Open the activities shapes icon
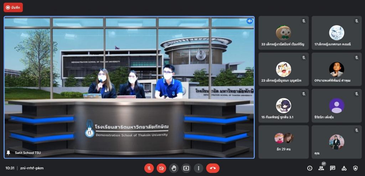Screen dimensions: 365x176 click(344, 168)
